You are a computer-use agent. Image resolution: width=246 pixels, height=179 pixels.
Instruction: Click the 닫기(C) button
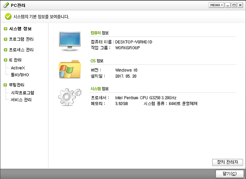230,174
